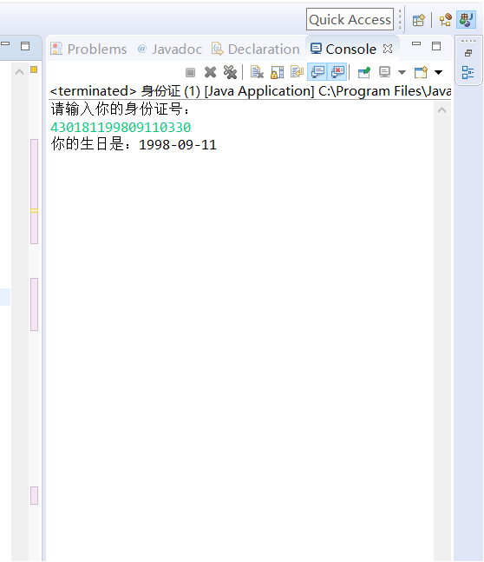Expand the Open Console dropdown arrow
This screenshot has width=484, height=562.
coord(438,72)
